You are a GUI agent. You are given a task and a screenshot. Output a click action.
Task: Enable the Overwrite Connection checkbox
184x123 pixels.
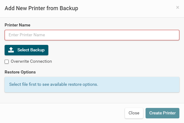coord(7,61)
